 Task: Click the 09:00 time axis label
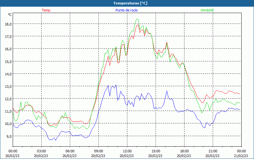pyautogui.click(x=99, y=151)
